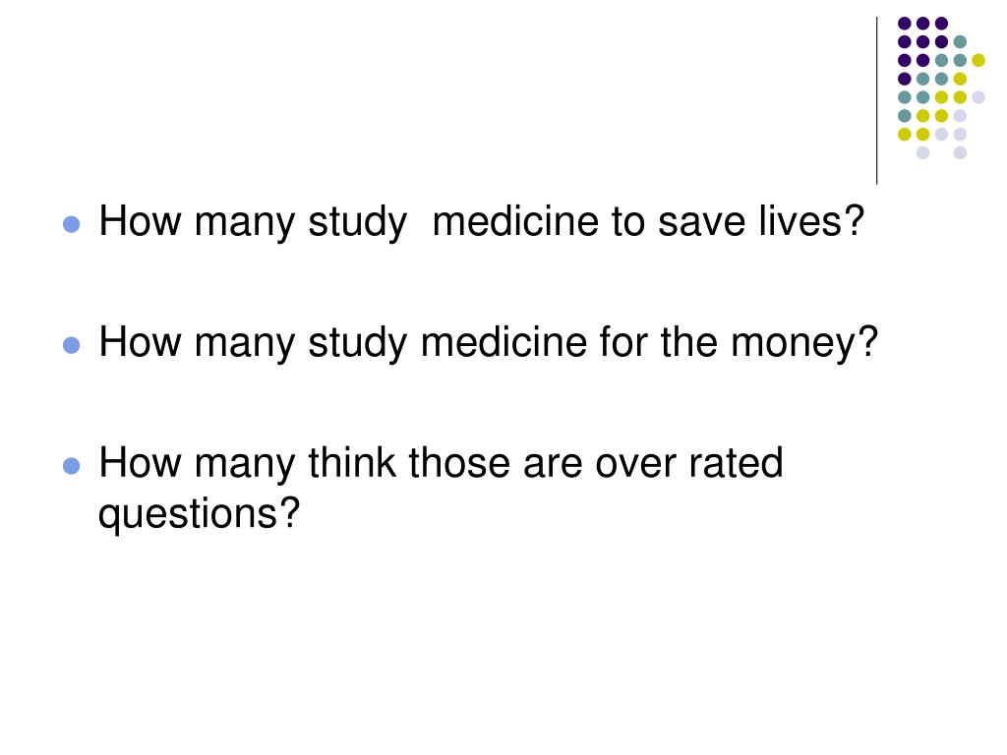
Task: Click 'over rated' in third bullet
Action: coord(689,463)
